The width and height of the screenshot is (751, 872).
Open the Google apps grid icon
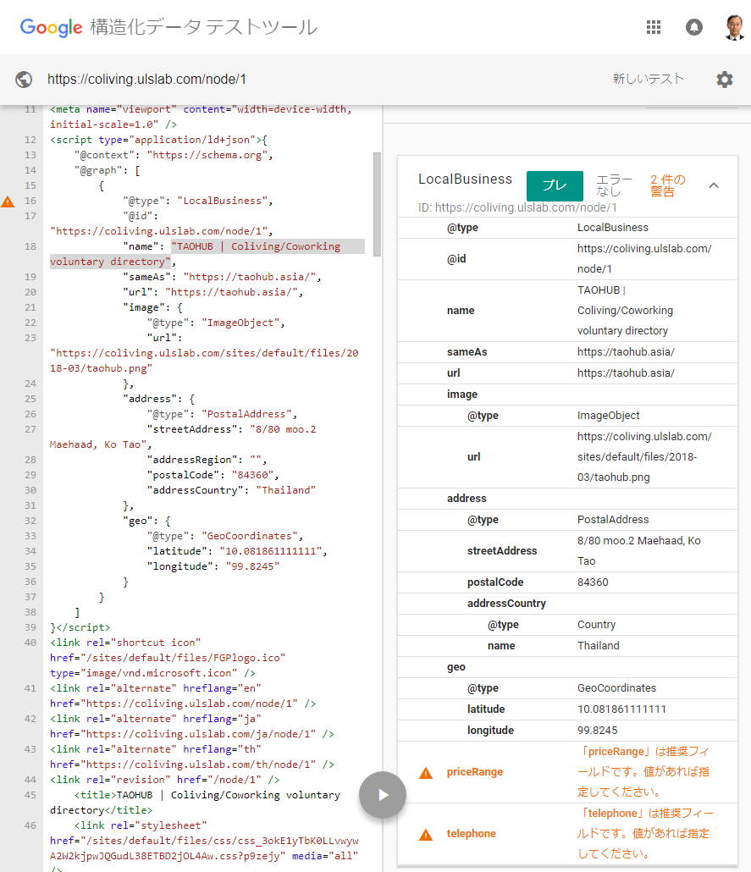pos(654,27)
